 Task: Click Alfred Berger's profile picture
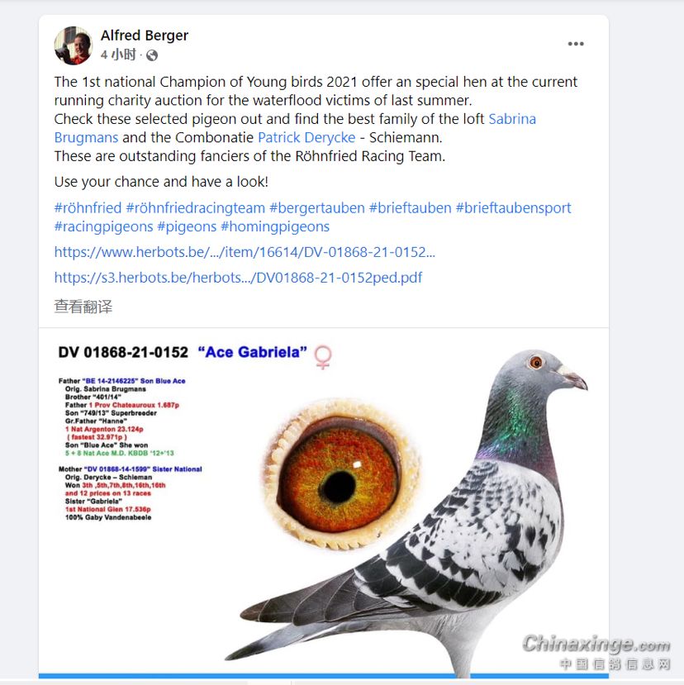pos(73,45)
